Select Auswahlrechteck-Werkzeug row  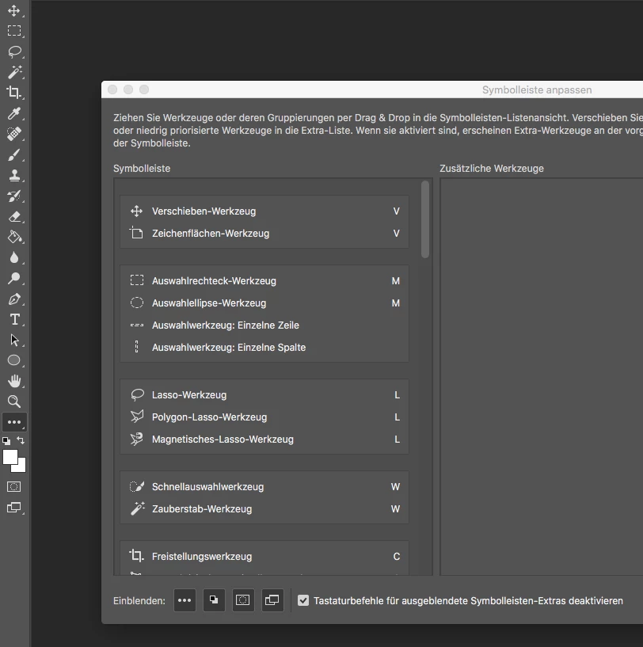pyautogui.click(x=264, y=281)
